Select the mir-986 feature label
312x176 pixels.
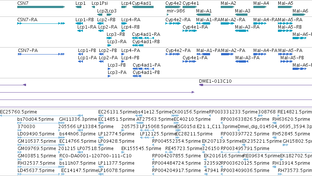176,11
